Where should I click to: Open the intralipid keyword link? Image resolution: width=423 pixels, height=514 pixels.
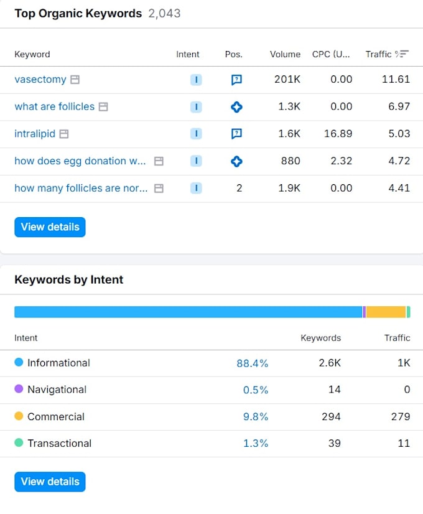click(35, 134)
